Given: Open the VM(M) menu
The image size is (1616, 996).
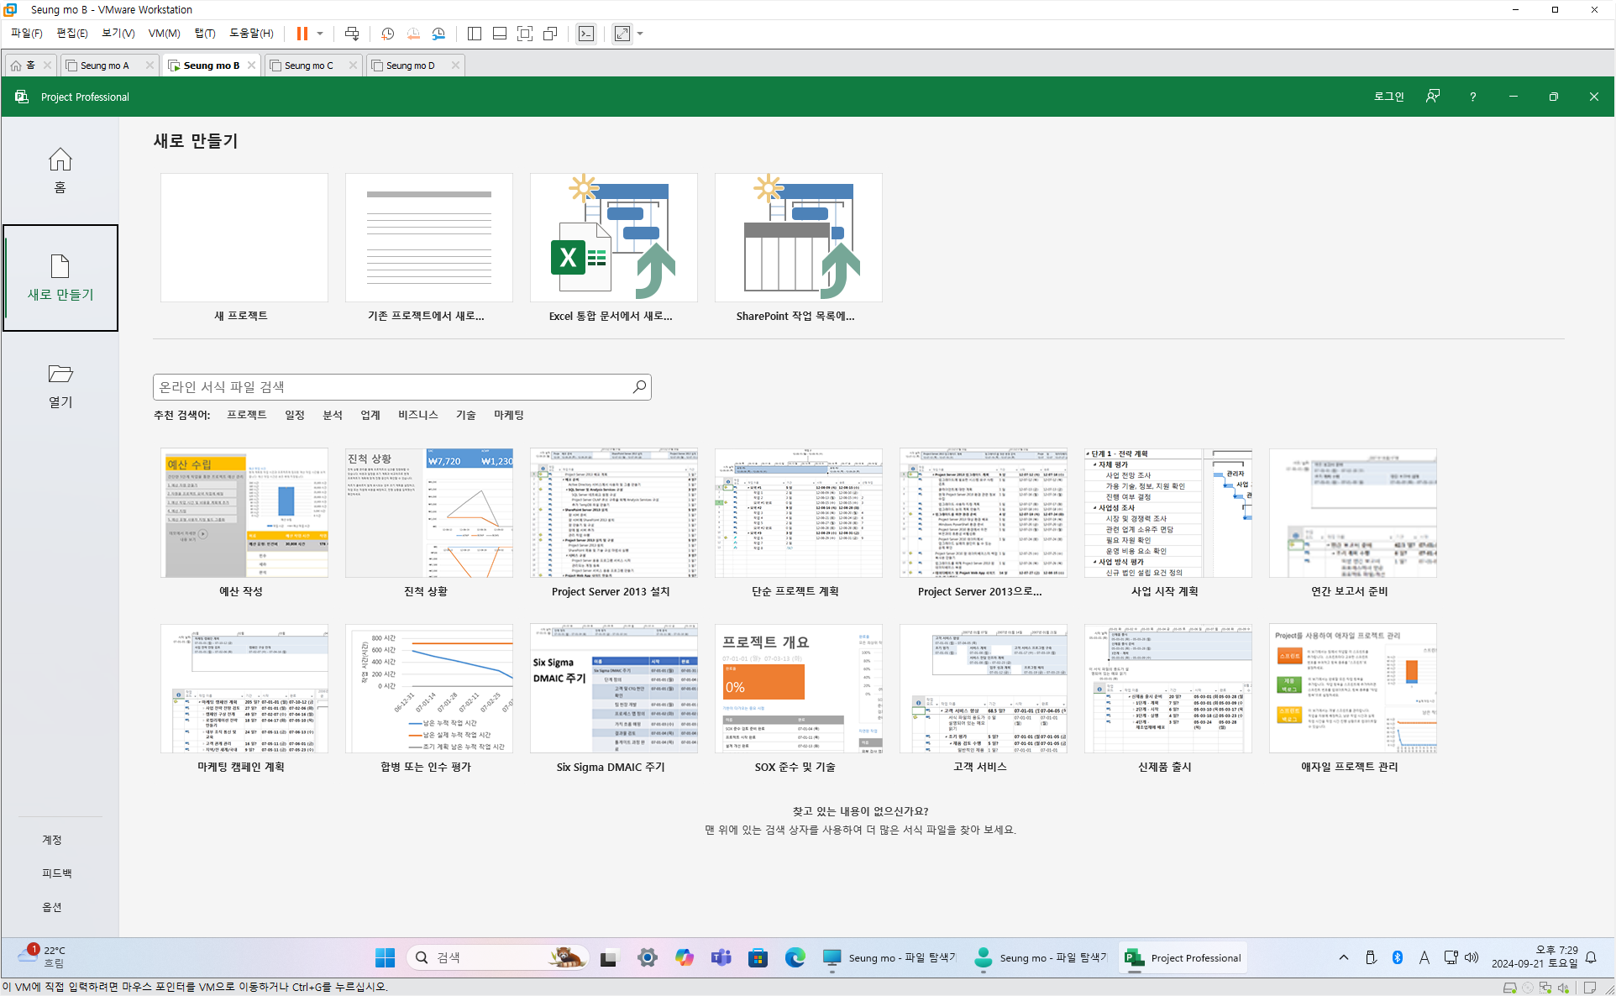Looking at the screenshot, I should [x=164, y=34].
